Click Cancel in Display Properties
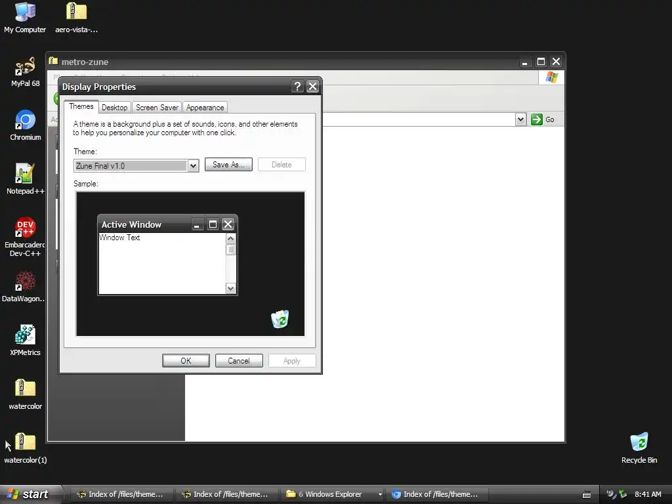Screen dimensions: 672x504 239,361
